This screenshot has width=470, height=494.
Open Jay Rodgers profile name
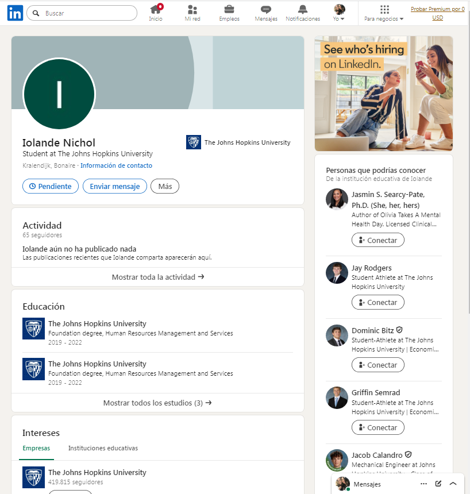(x=372, y=268)
